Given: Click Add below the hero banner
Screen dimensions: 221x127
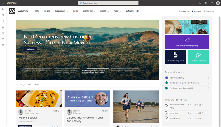Looking at the screenshot, I should click(x=19, y=85).
